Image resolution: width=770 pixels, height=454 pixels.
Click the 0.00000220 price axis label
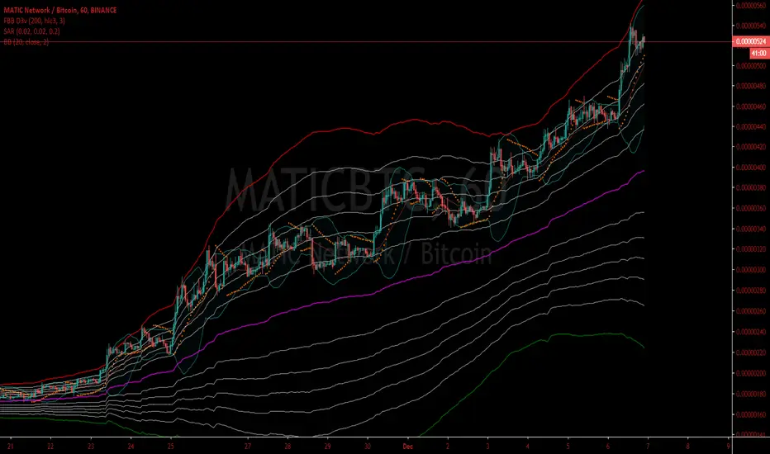[x=751, y=352]
